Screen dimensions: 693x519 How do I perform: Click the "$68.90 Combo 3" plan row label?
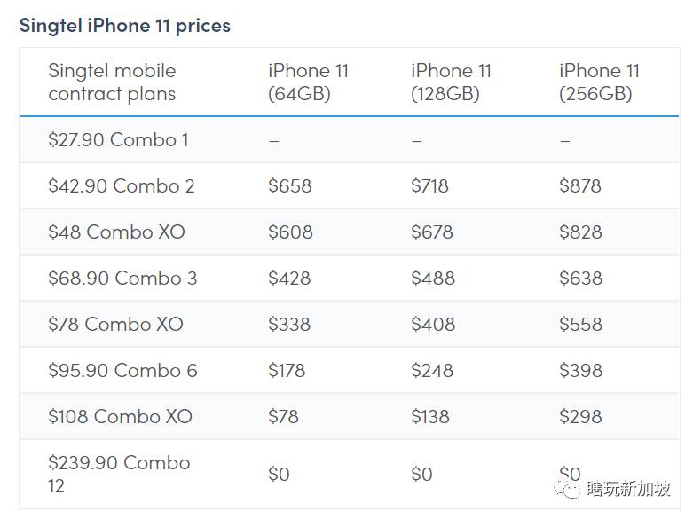[x=122, y=279]
